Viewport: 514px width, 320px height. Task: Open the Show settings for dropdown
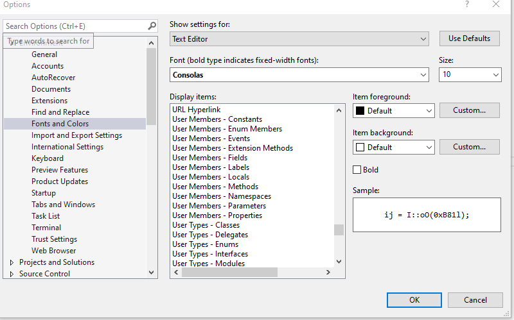pyautogui.click(x=299, y=39)
